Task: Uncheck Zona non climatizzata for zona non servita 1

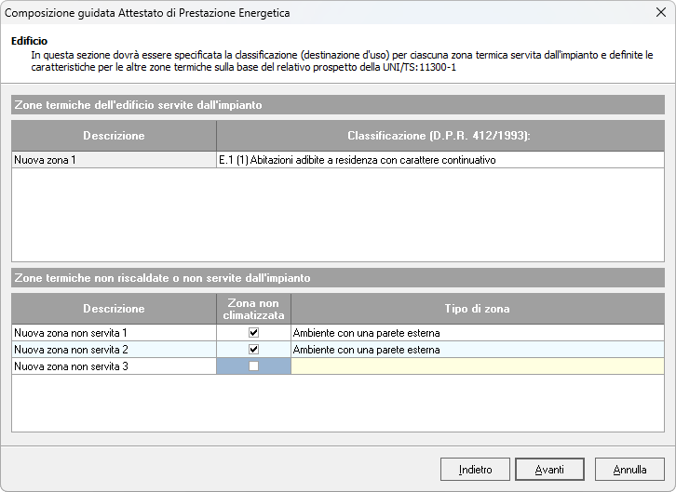Action: [253, 332]
